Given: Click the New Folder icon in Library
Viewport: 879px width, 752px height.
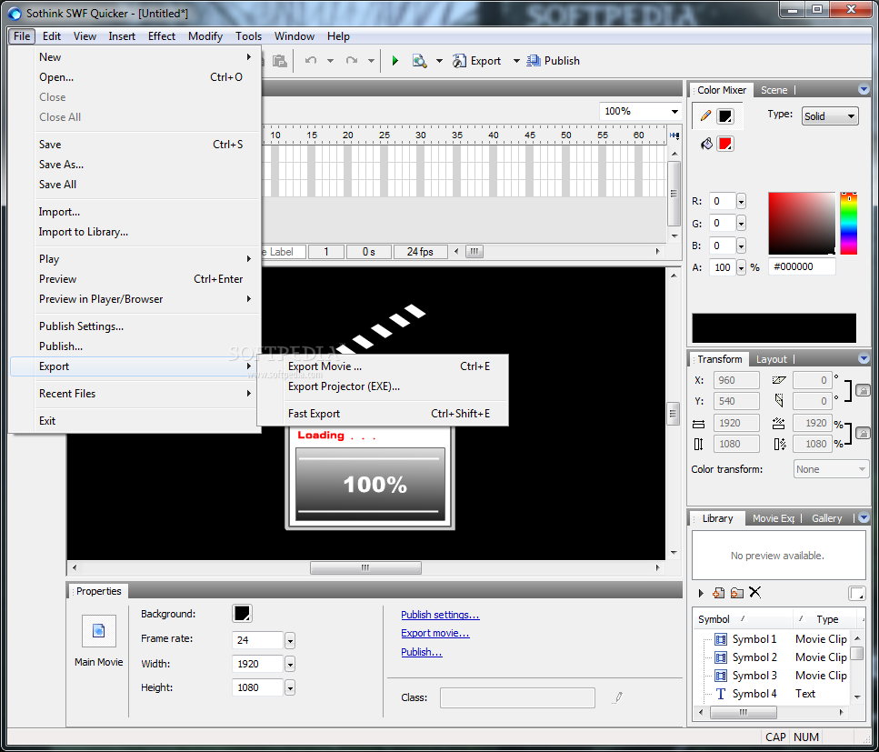Looking at the screenshot, I should pyautogui.click(x=737, y=593).
